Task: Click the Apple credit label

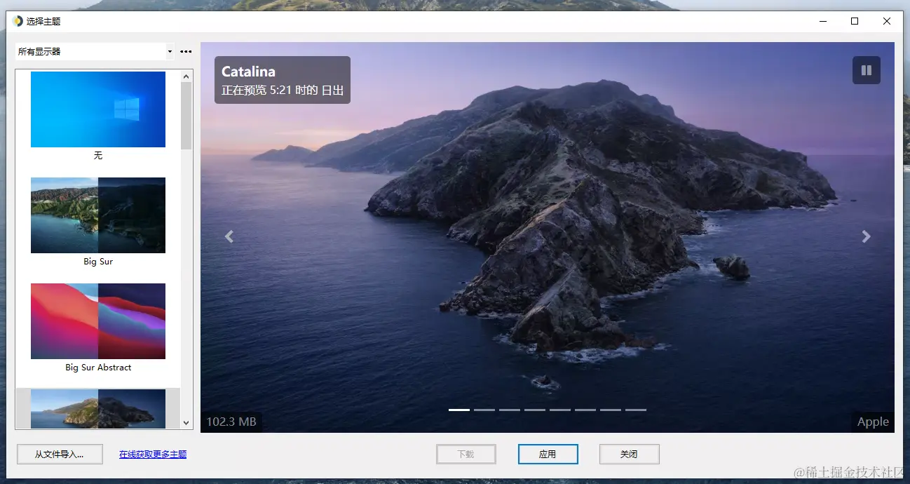Action: coord(873,422)
